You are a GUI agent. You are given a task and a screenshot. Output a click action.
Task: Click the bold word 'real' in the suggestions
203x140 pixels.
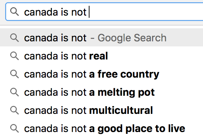click(x=98, y=56)
